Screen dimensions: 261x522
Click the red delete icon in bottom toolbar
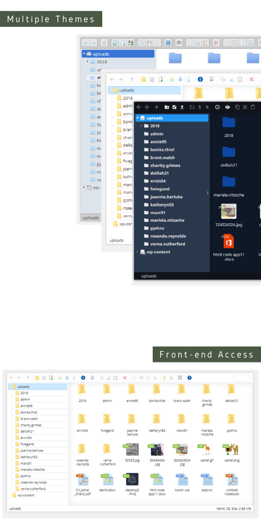click(125, 378)
